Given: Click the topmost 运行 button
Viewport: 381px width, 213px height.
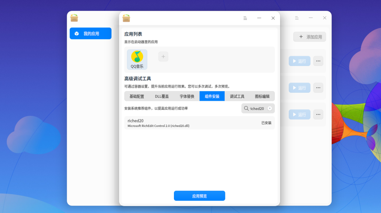Looking at the screenshot, I should pos(299,61).
